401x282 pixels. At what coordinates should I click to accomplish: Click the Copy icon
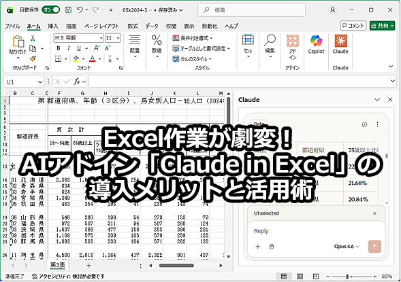[33, 48]
